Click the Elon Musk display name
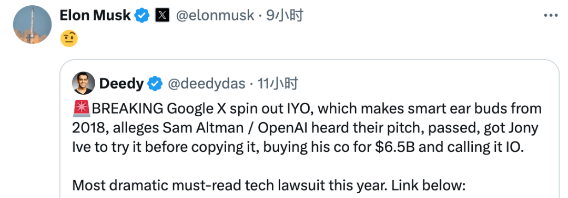This screenshot has height=198, width=568. [95, 15]
